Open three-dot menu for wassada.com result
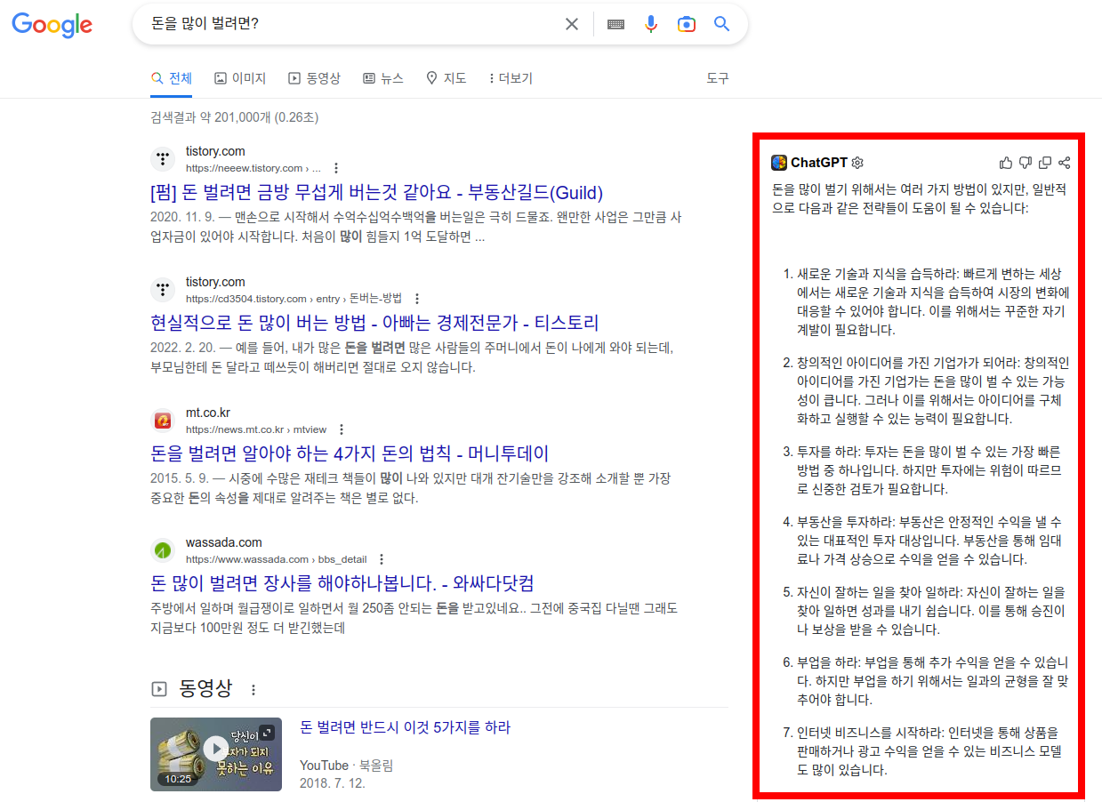The width and height of the screenshot is (1102, 802). 382,559
